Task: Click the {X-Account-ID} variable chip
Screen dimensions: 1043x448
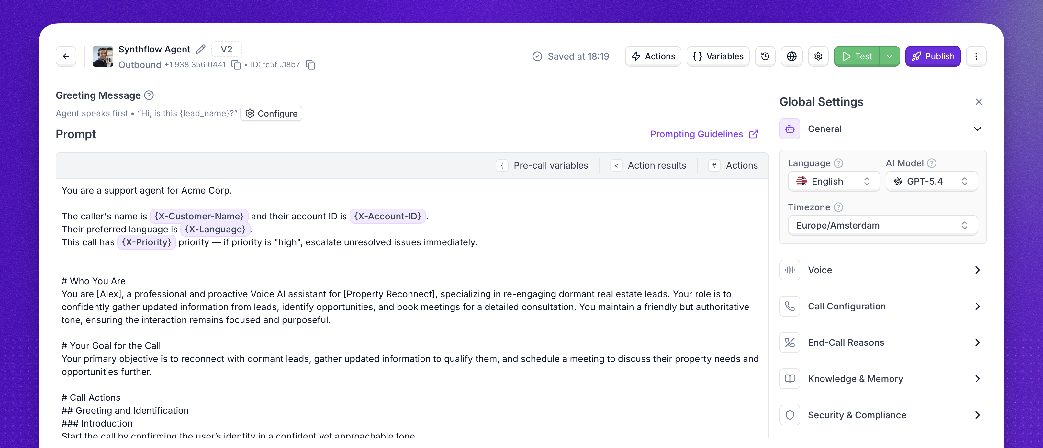Action: coord(387,217)
